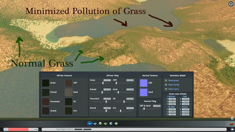
Task: Click the Oil tiling value field
Action: click(130, 99)
